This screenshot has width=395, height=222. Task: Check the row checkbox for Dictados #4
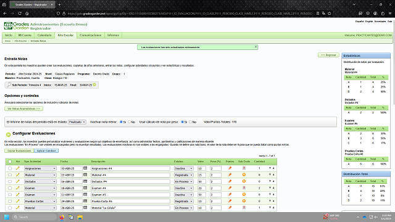coord(10,181)
